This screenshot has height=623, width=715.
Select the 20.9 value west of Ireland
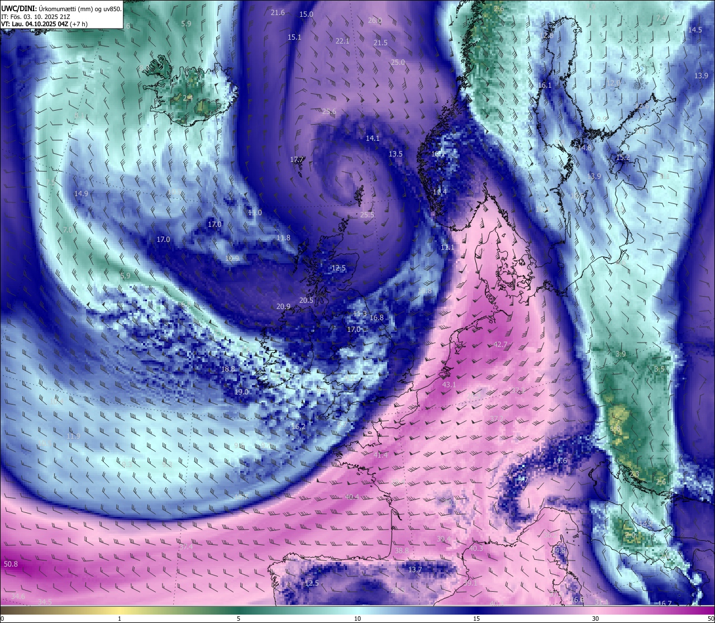point(283,307)
